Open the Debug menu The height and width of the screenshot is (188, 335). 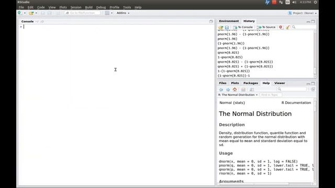(101, 7)
